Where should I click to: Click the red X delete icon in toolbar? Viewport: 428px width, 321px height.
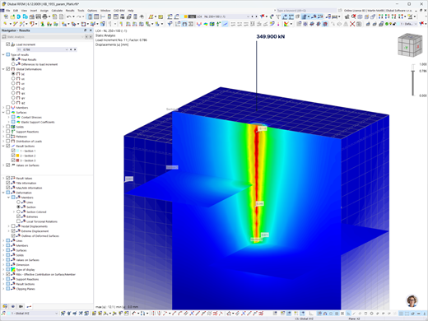point(352,24)
